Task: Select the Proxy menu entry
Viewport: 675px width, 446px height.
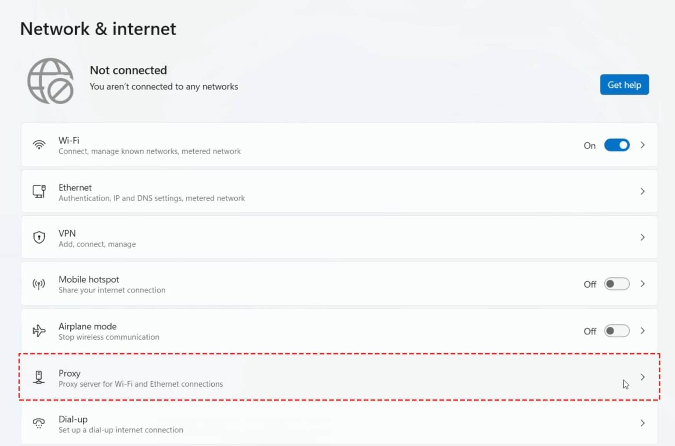Action: [339, 377]
